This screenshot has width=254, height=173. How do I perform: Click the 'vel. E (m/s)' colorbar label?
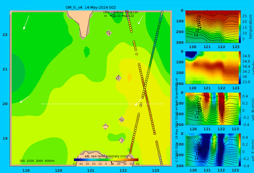tap(252, 150)
